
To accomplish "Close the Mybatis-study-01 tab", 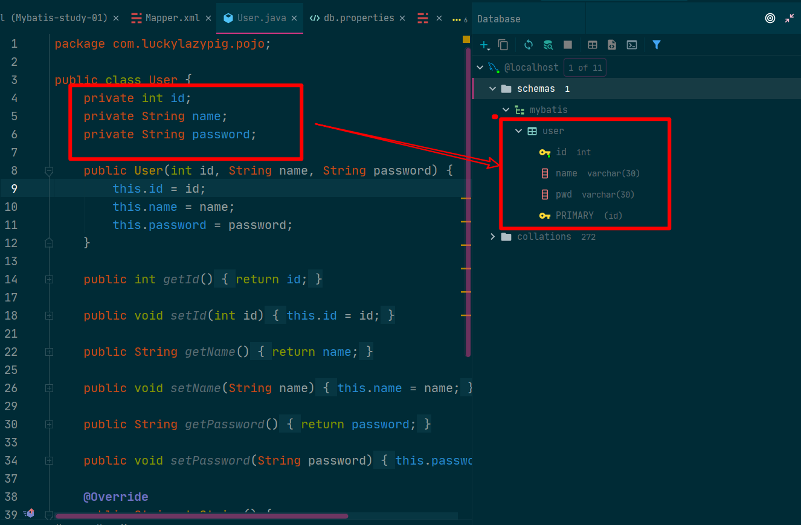I will pos(116,18).
